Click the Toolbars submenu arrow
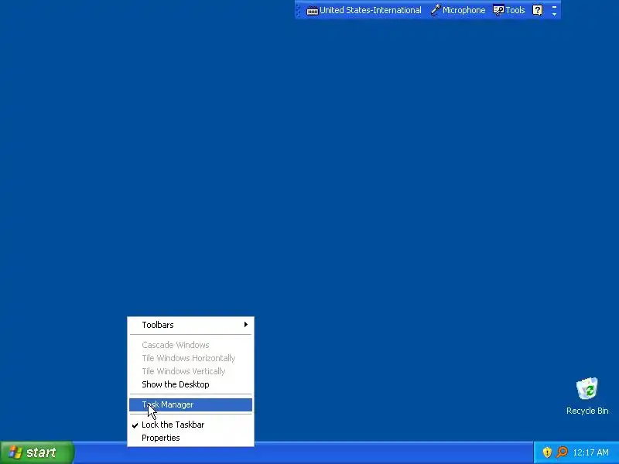The image size is (619, 464). pyautogui.click(x=245, y=324)
